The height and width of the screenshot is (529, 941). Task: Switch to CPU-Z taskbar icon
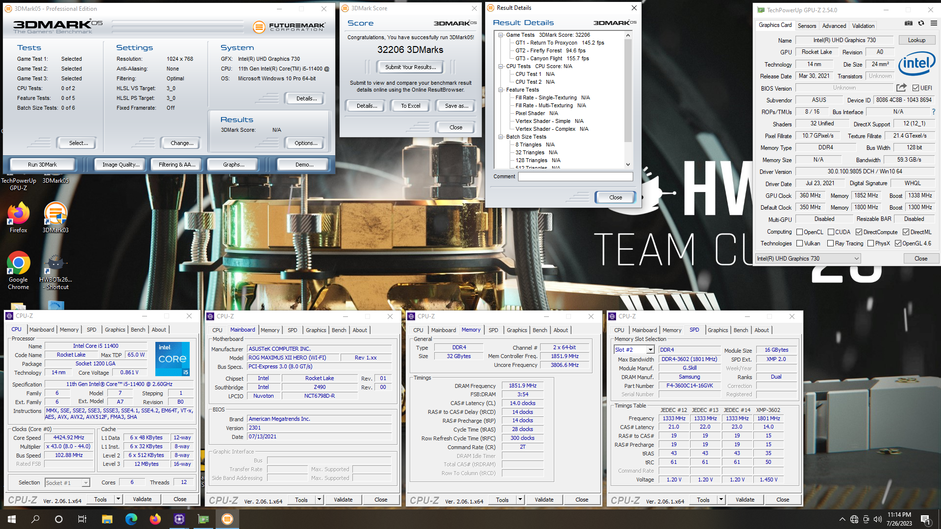coord(179,519)
